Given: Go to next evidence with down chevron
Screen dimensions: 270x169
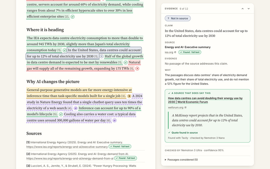Looking at the screenshot, I should tap(249, 9).
